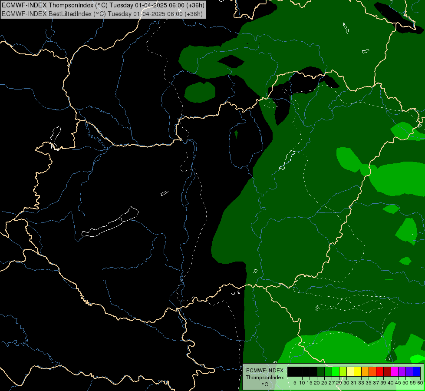Pick the pure yellow 31-33 legend swatch
Viewport: 425px width, 391px height.
pos(358,371)
